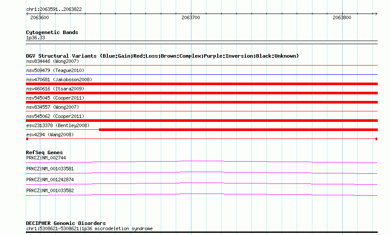The width and height of the screenshot is (390, 235).
Task: Click the thick red nsv470681 loss bar
Action: pos(202,84)
